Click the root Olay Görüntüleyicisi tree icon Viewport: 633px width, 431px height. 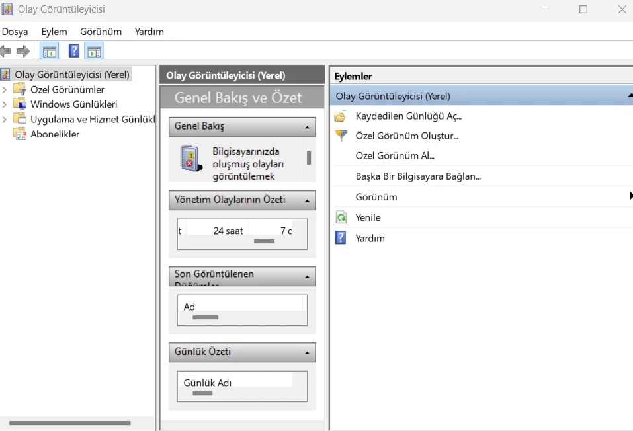[x=5, y=74]
